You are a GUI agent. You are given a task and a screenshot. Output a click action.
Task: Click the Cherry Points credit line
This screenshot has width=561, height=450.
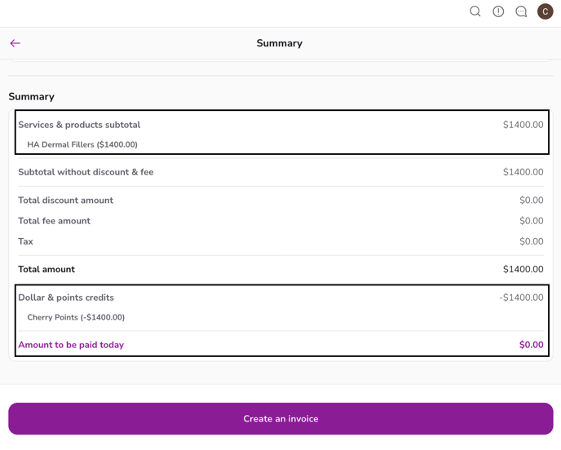76,317
